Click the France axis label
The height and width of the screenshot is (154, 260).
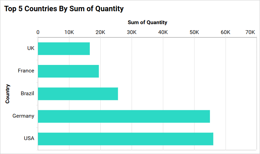point(26,71)
